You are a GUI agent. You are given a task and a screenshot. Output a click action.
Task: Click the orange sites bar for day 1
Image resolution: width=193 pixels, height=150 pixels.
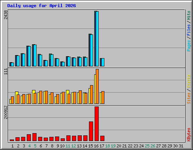(12, 100)
